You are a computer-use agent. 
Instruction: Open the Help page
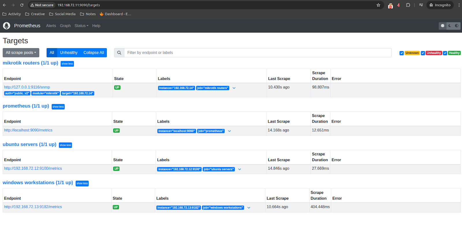(x=96, y=26)
